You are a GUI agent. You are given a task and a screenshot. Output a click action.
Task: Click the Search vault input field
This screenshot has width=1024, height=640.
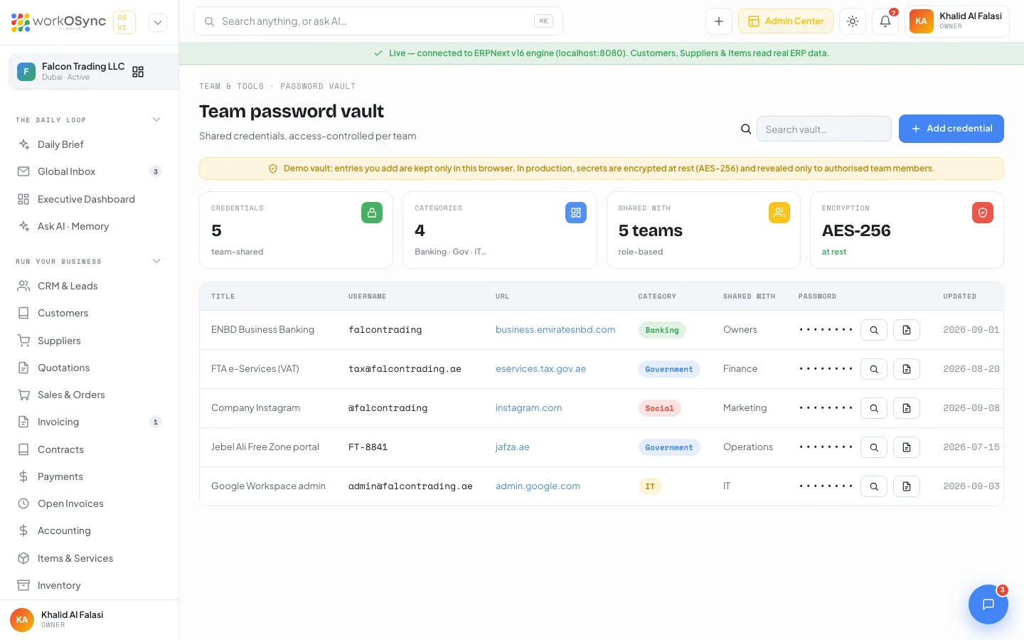click(824, 129)
